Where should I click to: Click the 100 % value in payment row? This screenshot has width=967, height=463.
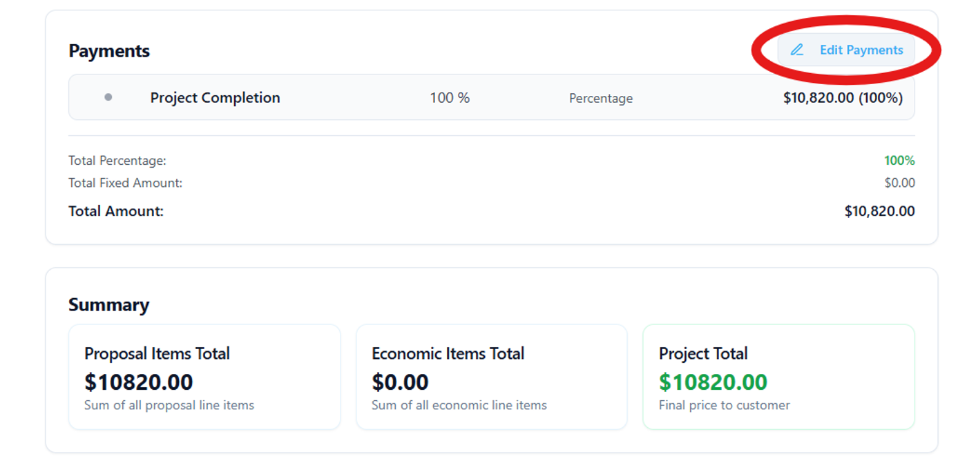click(450, 98)
